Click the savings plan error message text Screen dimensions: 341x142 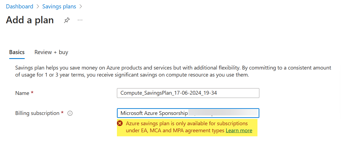pos(187,124)
